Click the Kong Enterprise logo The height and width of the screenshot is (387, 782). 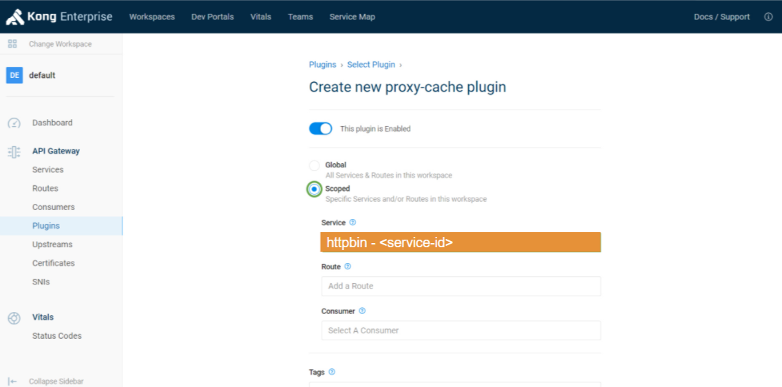[x=59, y=17]
